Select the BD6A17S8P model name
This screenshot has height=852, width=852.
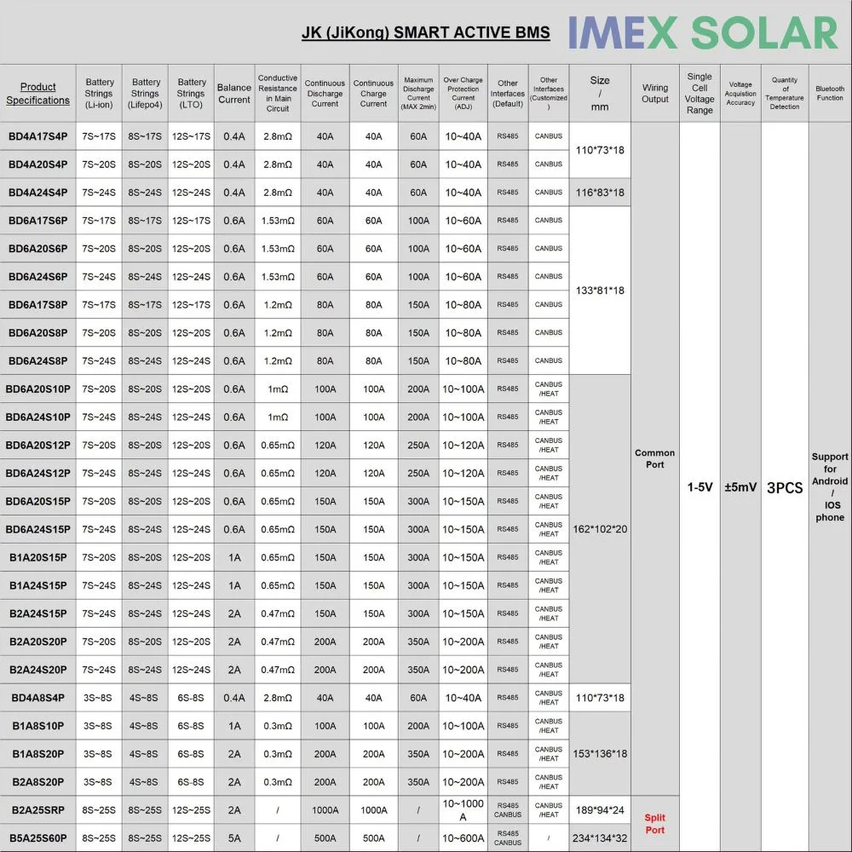tap(38, 305)
